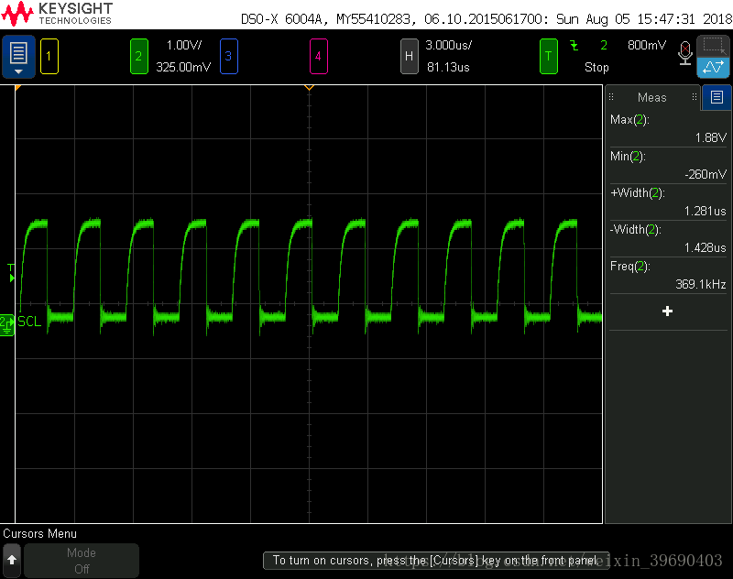
Task: Open the main menu list icon
Action: pos(18,56)
